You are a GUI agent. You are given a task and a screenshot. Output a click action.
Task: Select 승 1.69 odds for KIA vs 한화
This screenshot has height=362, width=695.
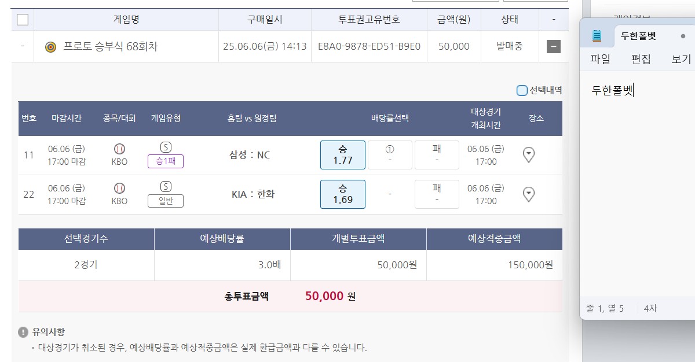(343, 194)
